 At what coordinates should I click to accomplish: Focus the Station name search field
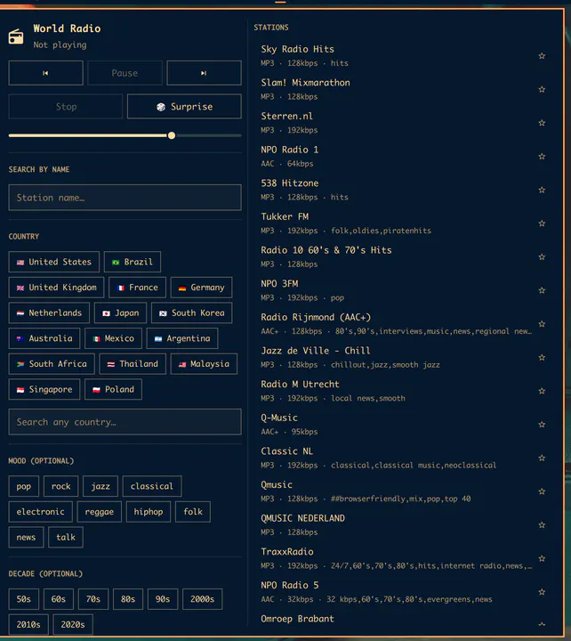pyautogui.click(x=125, y=198)
